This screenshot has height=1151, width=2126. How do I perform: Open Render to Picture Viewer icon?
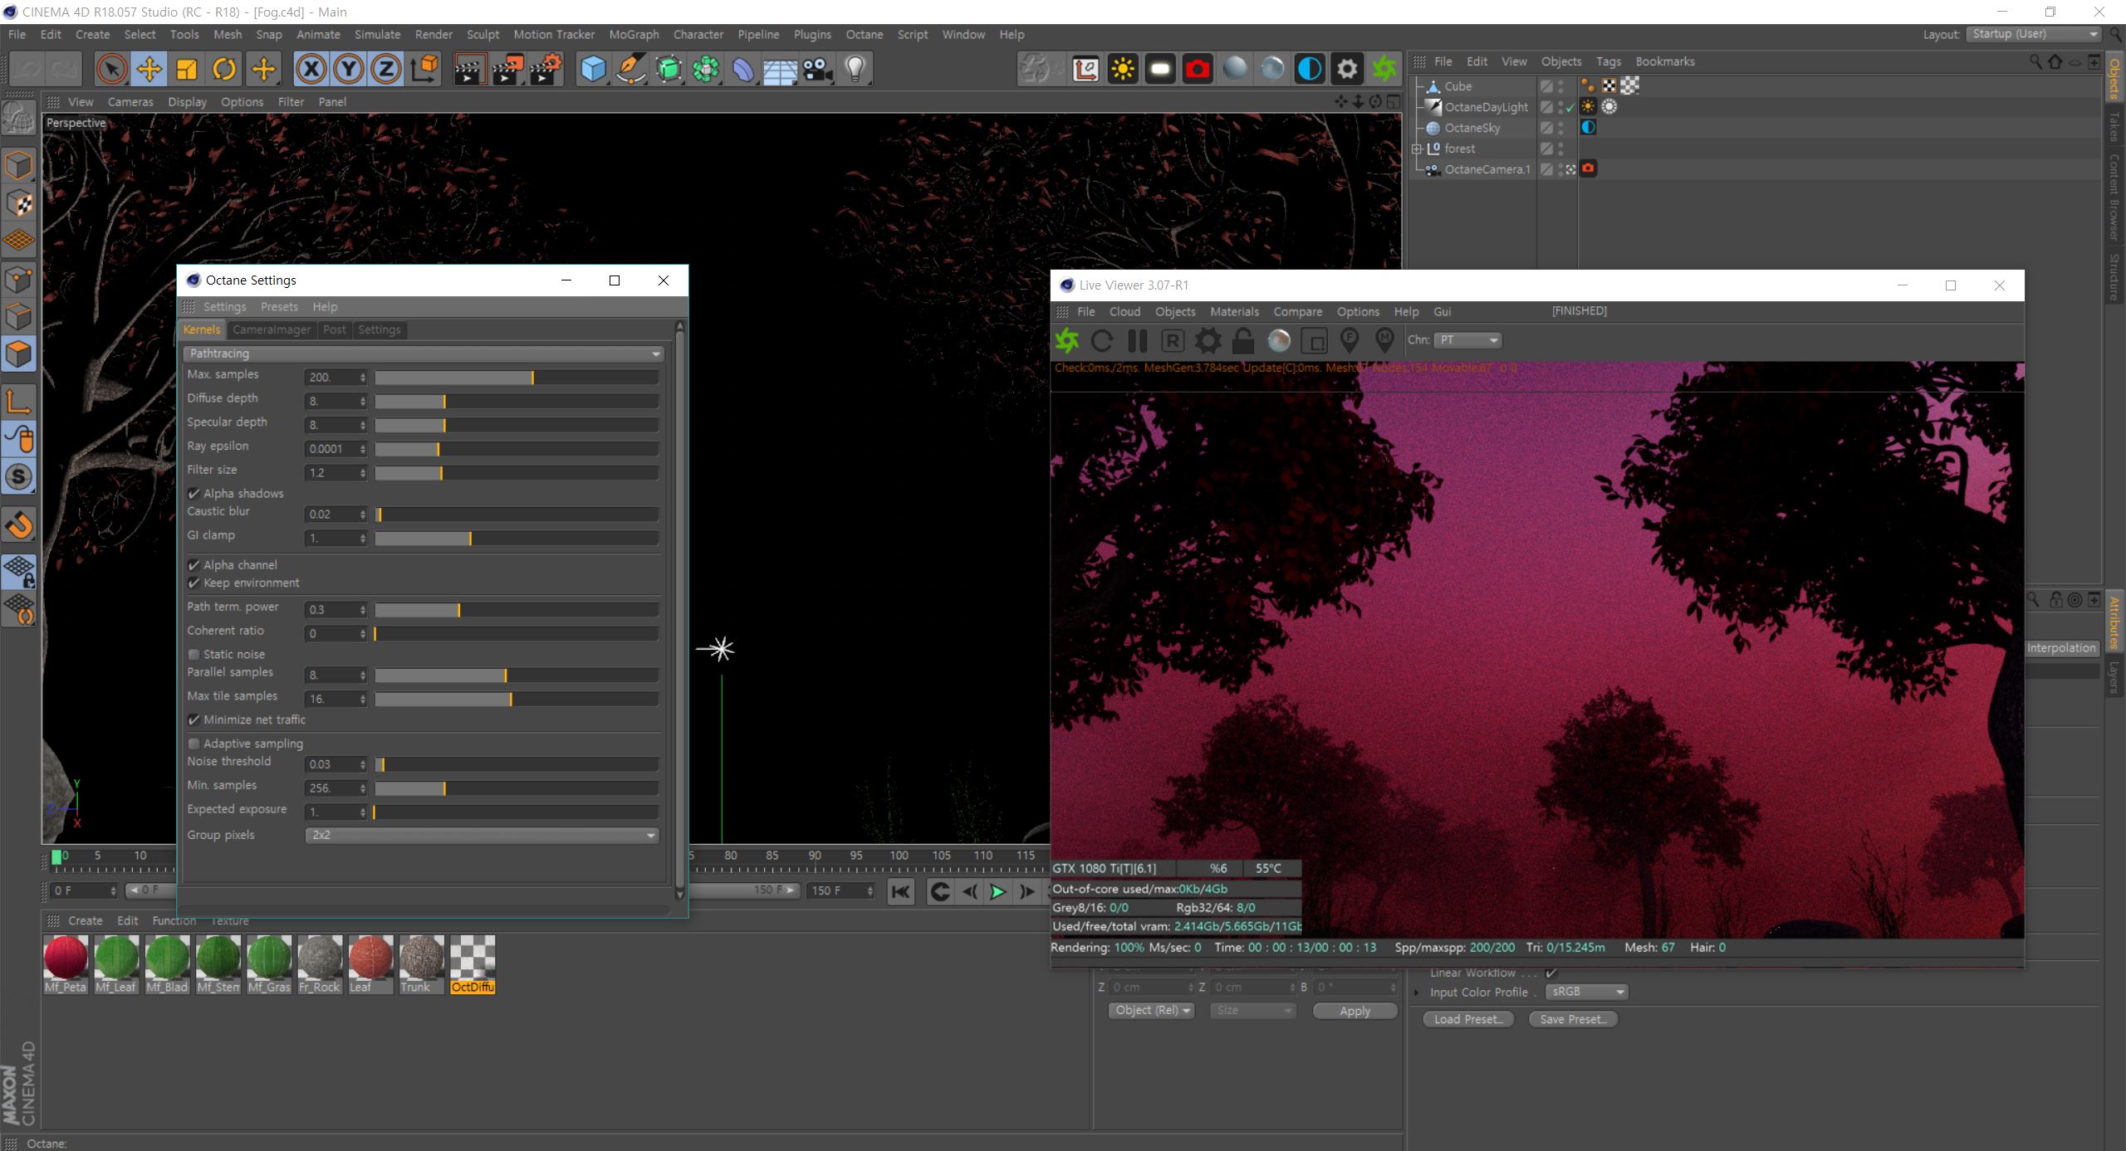(507, 69)
